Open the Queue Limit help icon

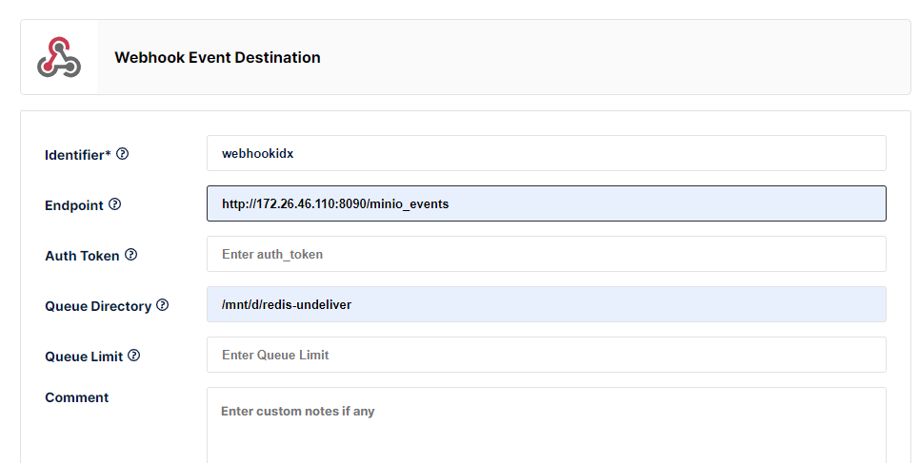(134, 356)
